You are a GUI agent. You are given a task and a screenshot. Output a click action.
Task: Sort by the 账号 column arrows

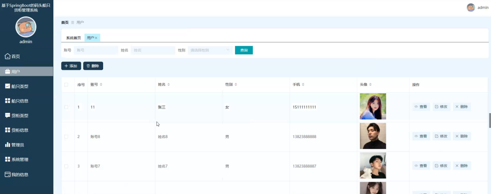[101, 85]
